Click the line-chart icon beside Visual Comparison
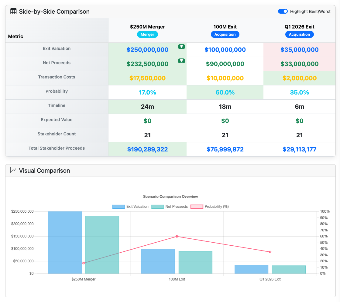 [x=13, y=171]
